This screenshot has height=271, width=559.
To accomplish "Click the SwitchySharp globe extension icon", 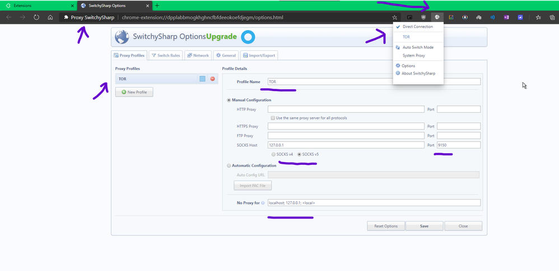I will (x=437, y=17).
